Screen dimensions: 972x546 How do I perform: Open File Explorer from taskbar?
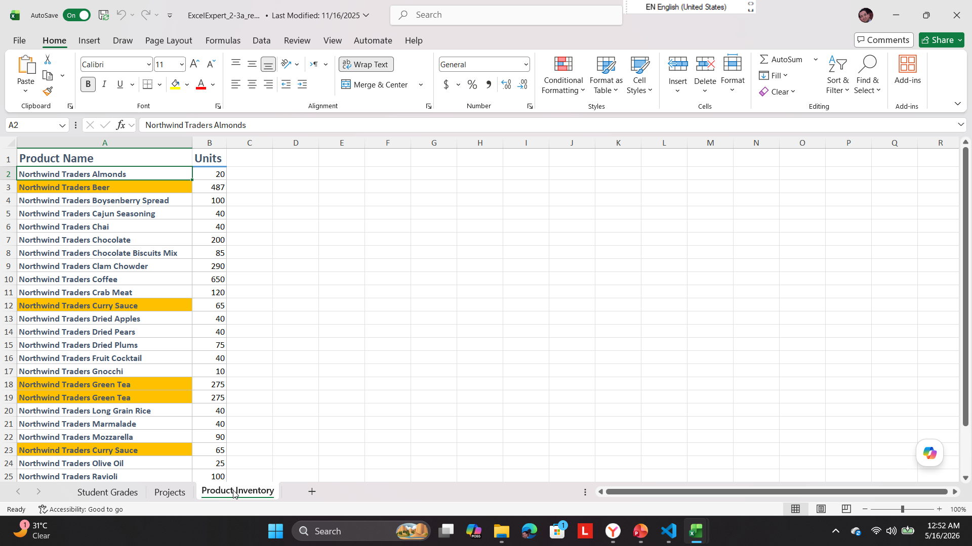pos(501,531)
